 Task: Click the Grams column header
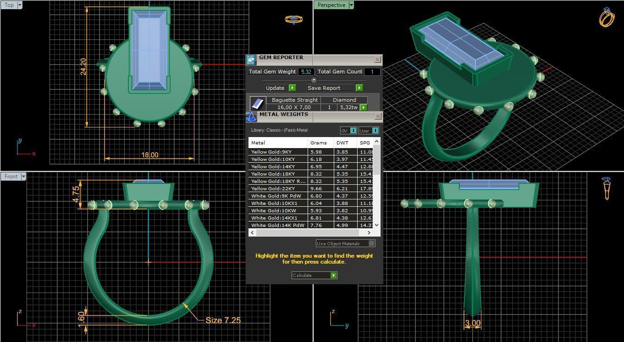pos(320,143)
